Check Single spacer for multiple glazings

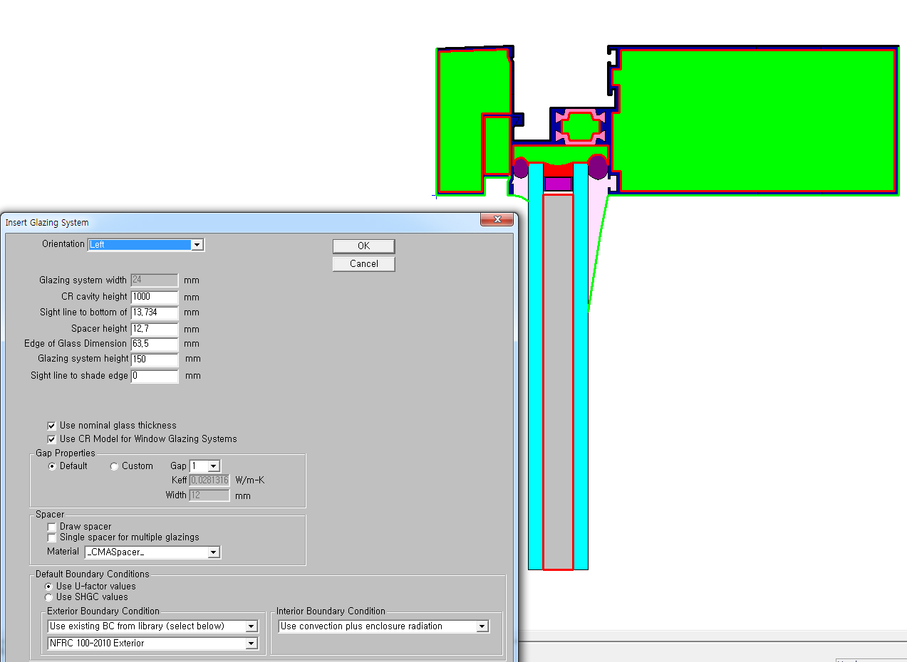(51, 537)
